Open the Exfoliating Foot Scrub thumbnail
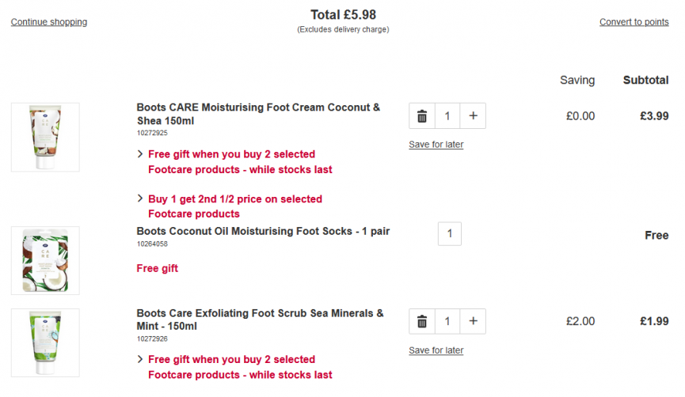The width and height of the screenshot is (685, 397). click(x=45, y=343)
